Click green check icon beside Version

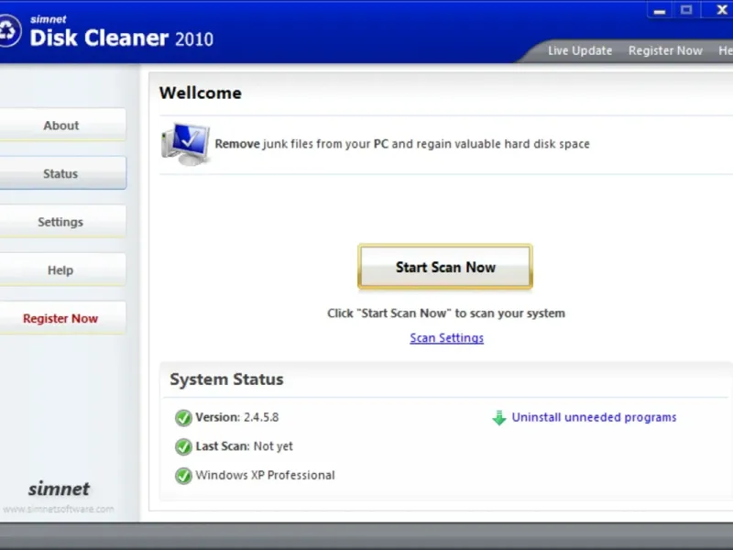coord(183,418)
